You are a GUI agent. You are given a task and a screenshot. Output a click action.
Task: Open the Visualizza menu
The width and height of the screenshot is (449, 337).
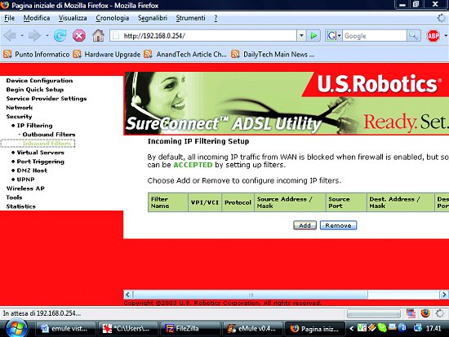(x=73, y=18)
